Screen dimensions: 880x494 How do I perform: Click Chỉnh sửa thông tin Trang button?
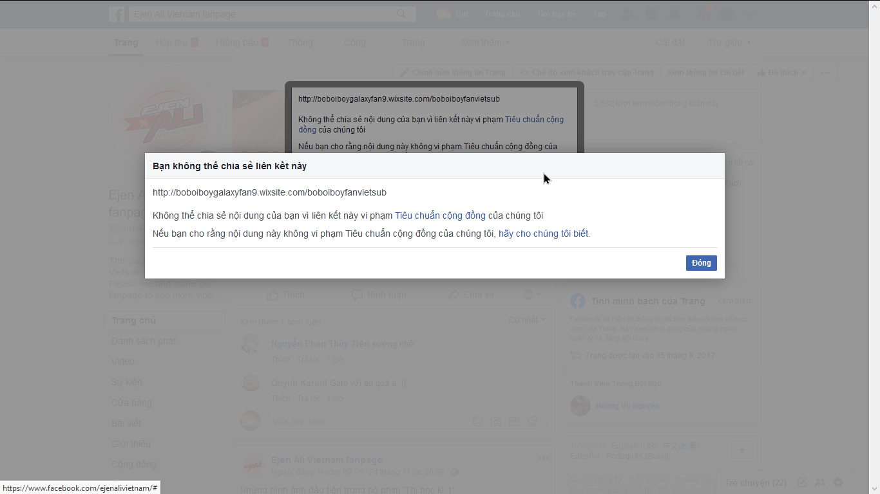454,73
